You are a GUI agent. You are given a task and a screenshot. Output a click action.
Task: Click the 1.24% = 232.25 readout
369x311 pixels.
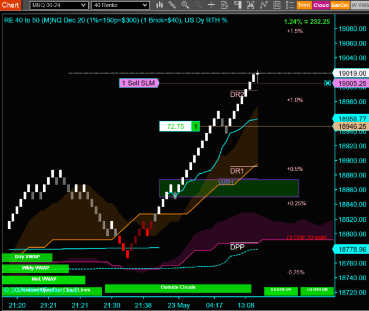click(307, 22)
